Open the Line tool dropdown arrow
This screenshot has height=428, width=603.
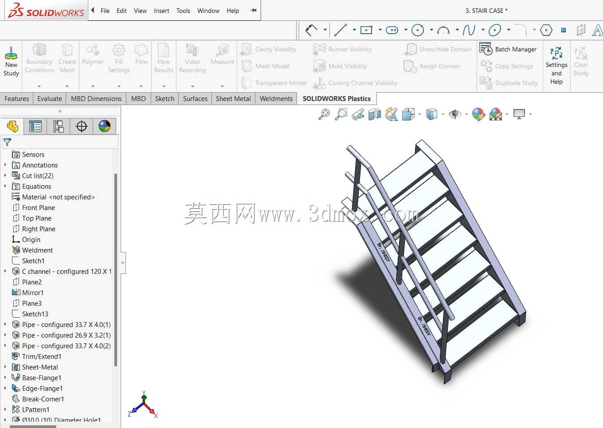coord(354,30)
